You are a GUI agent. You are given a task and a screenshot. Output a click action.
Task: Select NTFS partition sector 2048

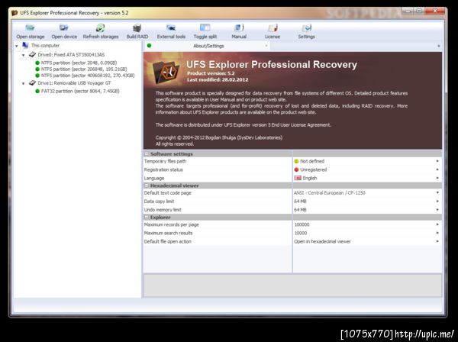coord(79,63)
